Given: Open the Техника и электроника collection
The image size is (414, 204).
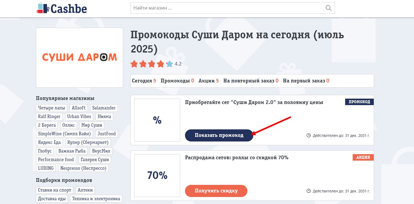Looking at the screenshot, I should tap(96, 199).
